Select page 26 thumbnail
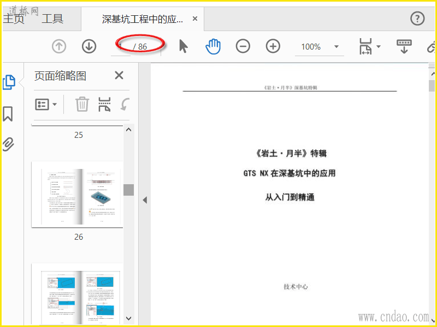 (x=77, y=194)
